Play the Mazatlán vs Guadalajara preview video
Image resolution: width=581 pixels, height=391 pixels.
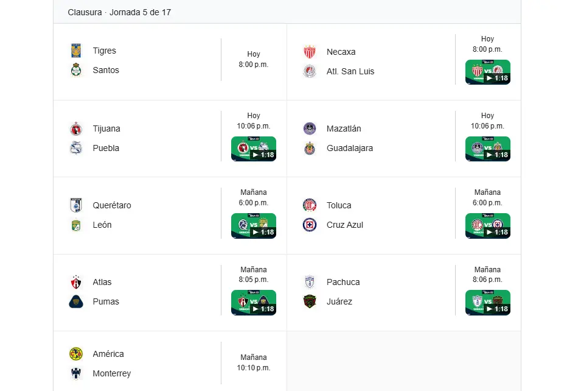(x=487, y=149)
